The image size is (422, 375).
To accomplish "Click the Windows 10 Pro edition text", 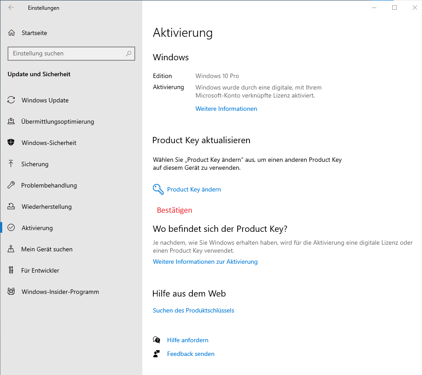I will (217, 76).
